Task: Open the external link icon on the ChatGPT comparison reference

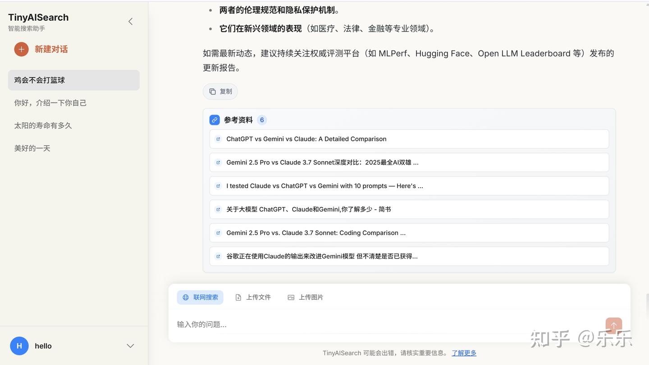Action: click(218, 139)
